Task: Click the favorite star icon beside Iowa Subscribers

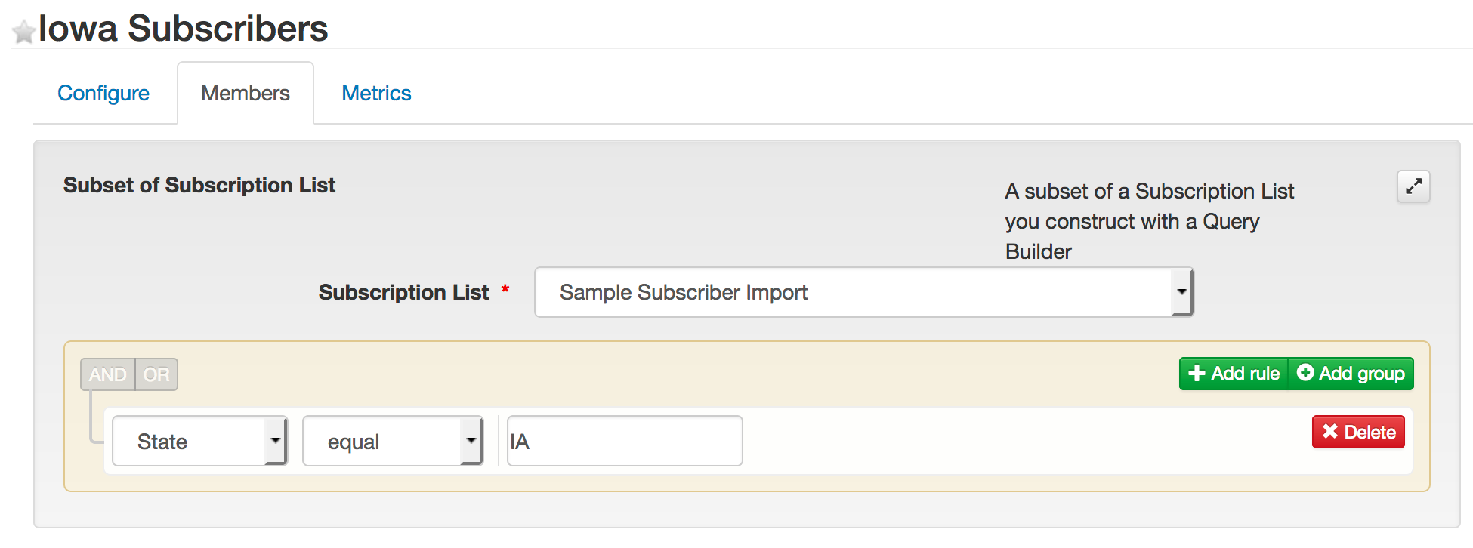Action: 24,32
